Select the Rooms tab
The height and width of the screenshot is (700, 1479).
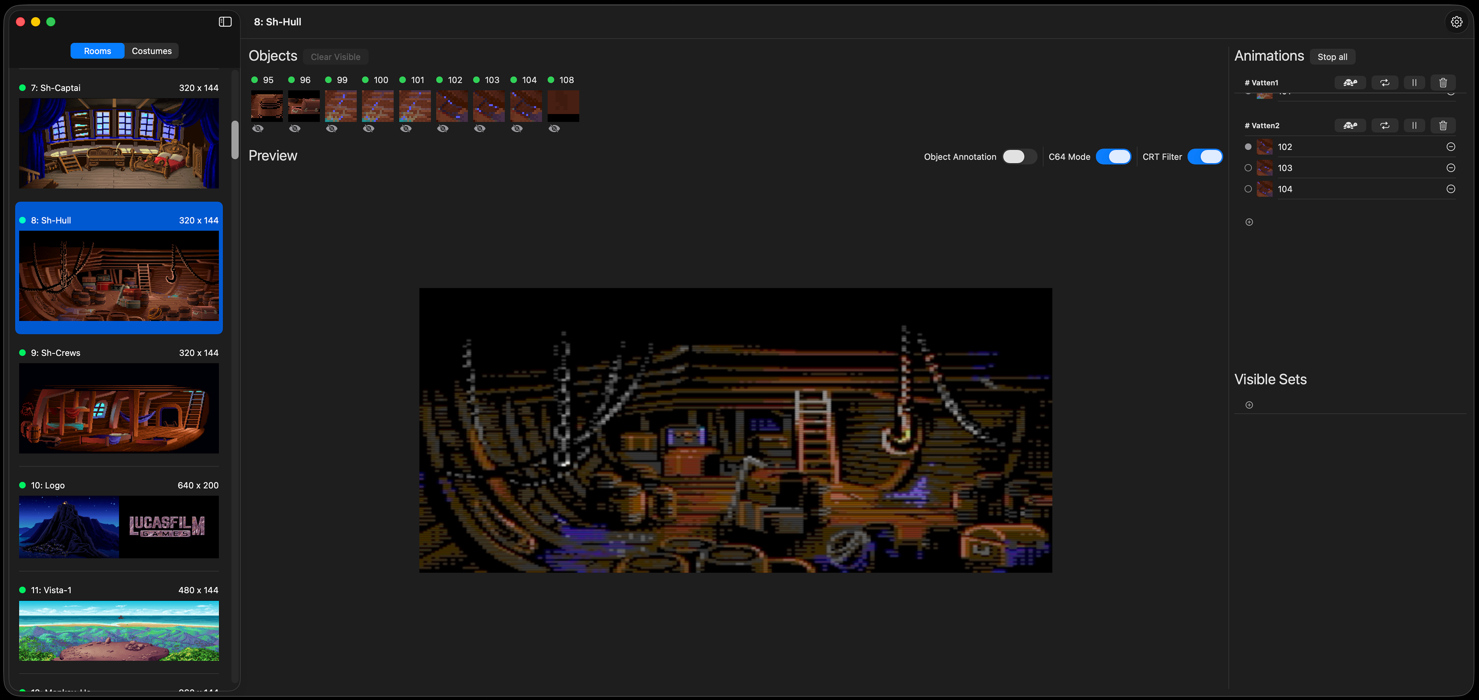(x=97, y=51)
